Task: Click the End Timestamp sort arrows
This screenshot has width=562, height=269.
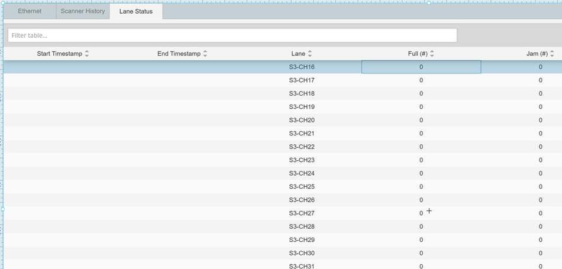Action: tap(205, 54)
